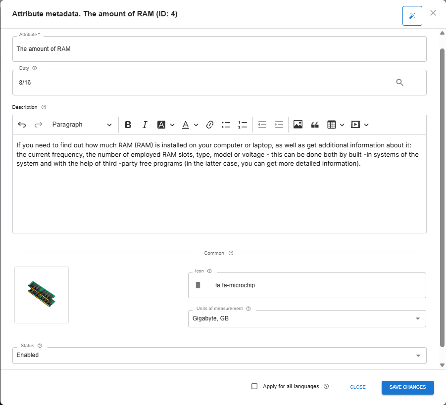The image size is (446, 405).
Task: Insert a block quote
Action: coord(315,125)
